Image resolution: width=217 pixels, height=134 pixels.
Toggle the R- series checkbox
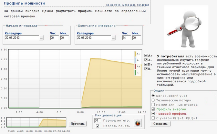tap(146, 69)
